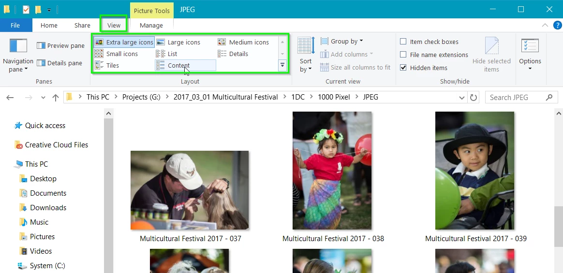Enable Item check boxes

coord(403,42)
